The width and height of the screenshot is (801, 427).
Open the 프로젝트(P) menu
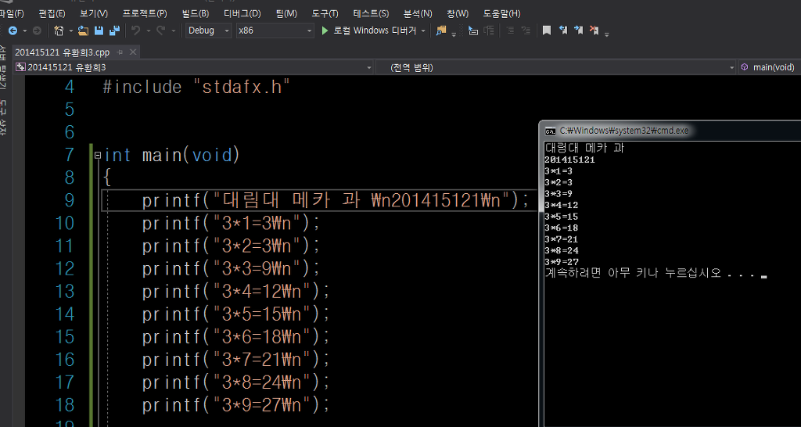point(145,14)
